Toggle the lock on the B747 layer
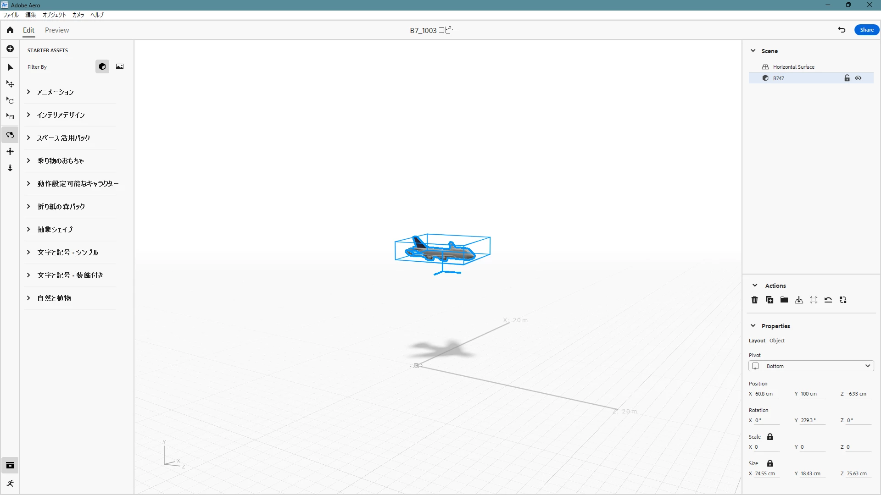Screen dimensions: 881x495 [x=847, y=78]
